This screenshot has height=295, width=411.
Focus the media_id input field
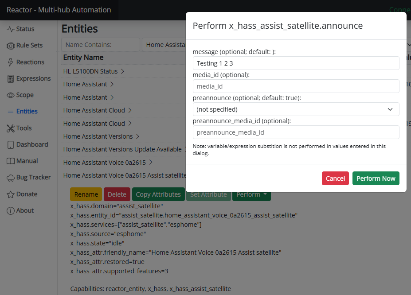click(296, 86)
